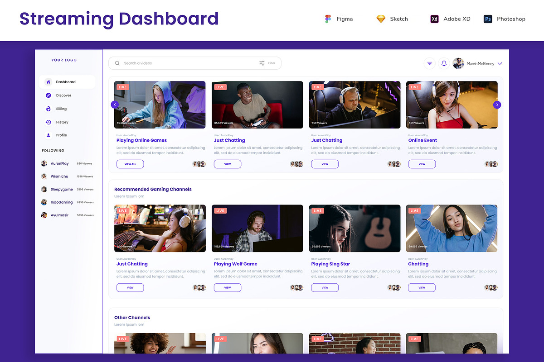Click the round sort filter icon button
544x362 pixels.
[430, 64]
